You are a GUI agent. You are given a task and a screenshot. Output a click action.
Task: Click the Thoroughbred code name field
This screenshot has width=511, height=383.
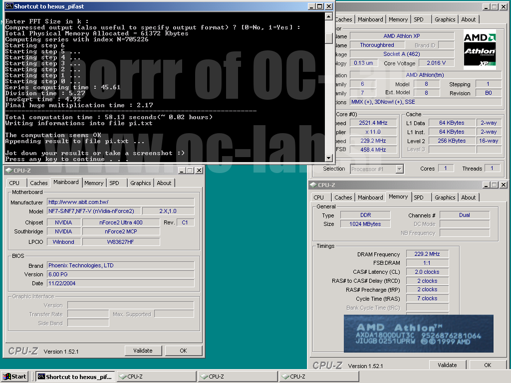pyautogui.click(x=377, y=45)
